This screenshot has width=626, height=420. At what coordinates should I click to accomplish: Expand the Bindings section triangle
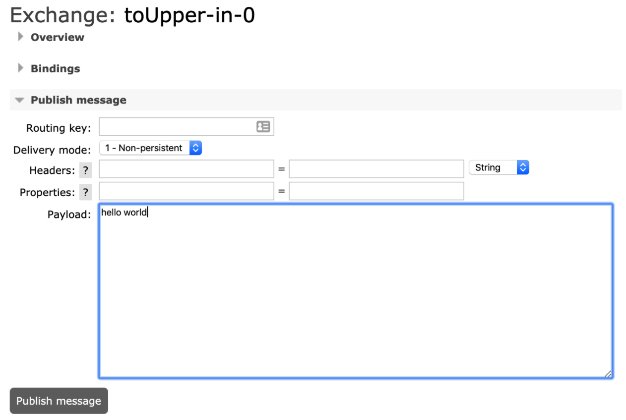[20, 68]
